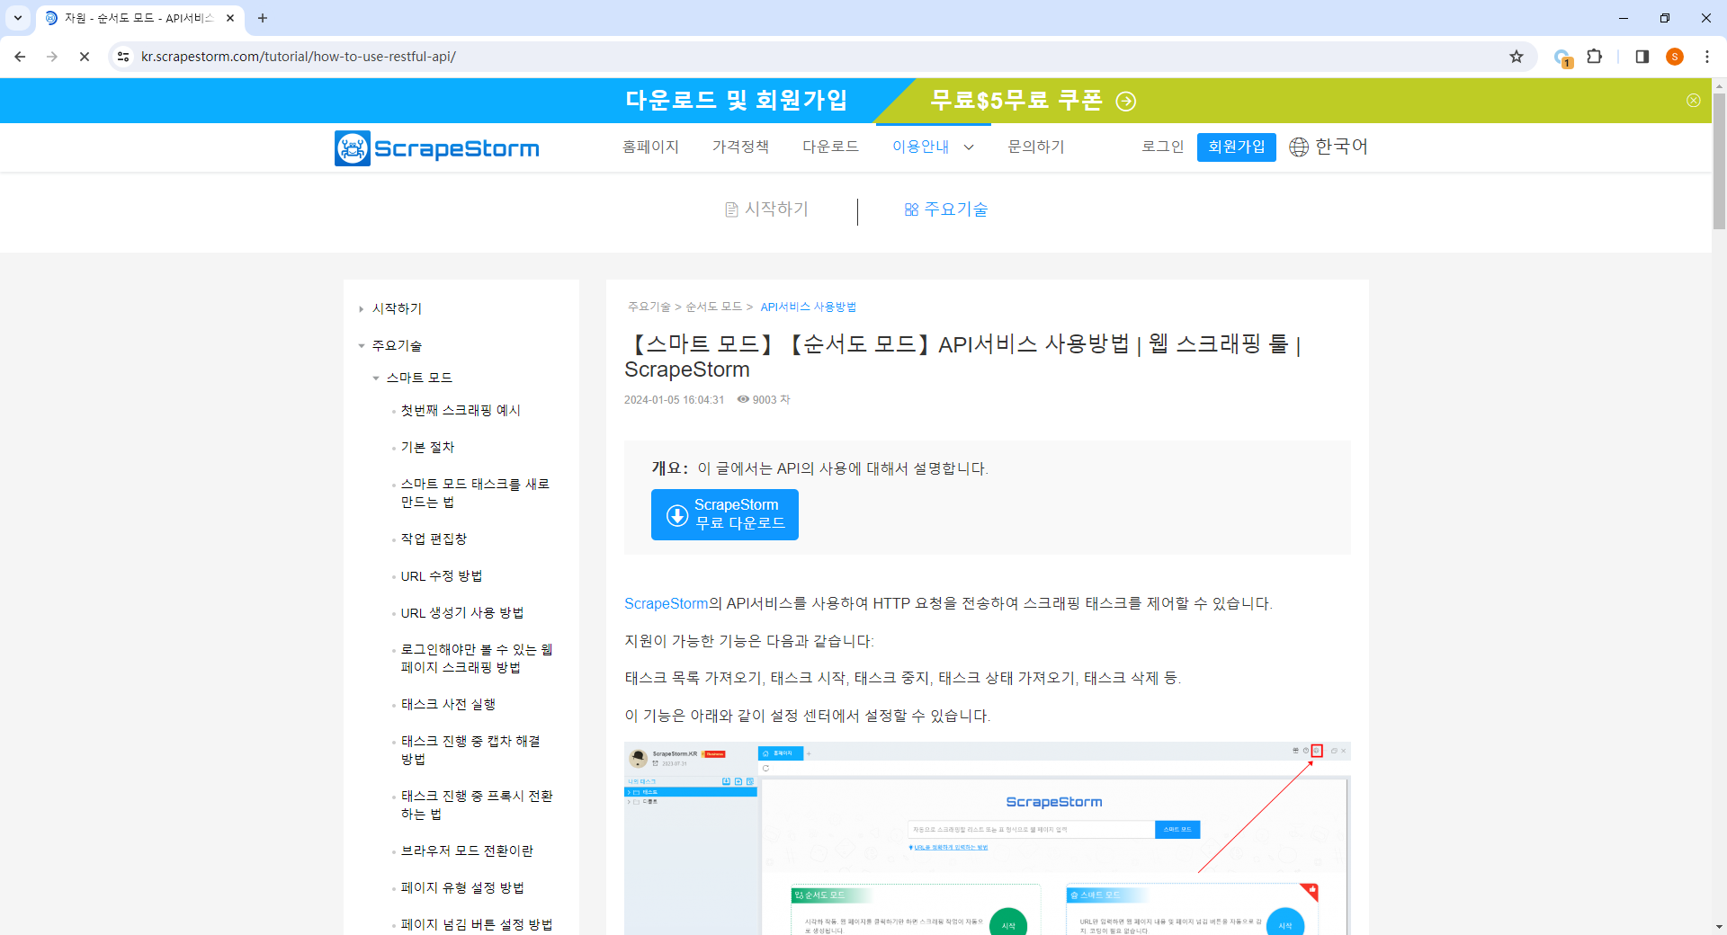Viewport: 1727px width, 935px height.
Task: Click the orange profile avatar icon
Action: 1675,57
